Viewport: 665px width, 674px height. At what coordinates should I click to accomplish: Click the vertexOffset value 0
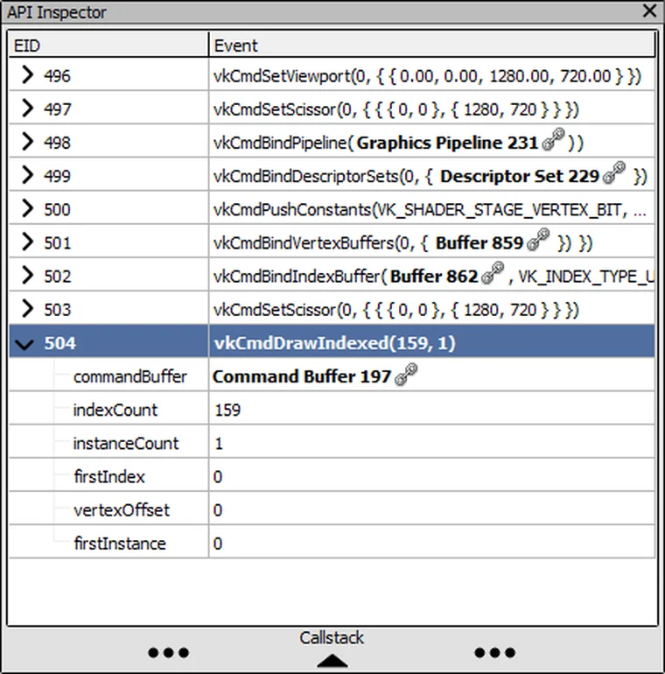click(218, 510)
